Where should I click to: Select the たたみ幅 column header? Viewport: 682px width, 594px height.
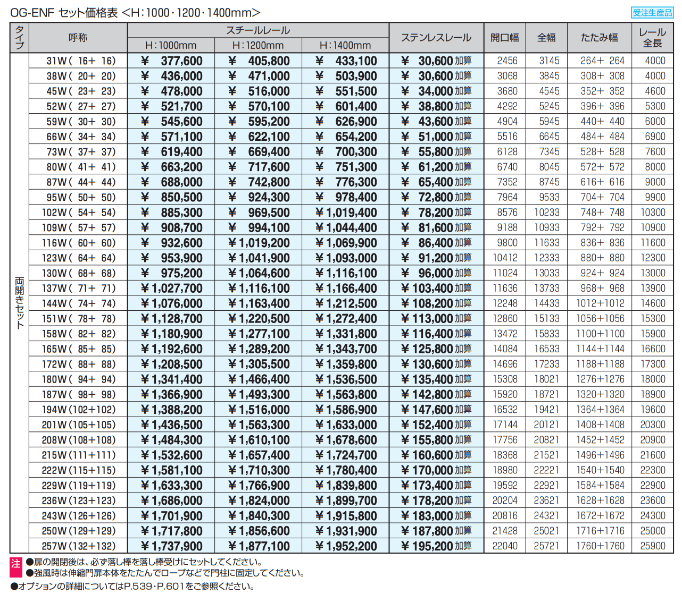[x=600, y=38]
